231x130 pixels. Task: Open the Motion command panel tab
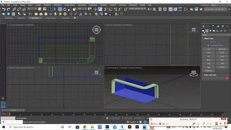pyautogui.click(x=218, y=26)
